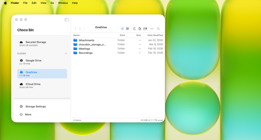This screenshot has height=140, width=261.
Task: Click the Google Drive cube icon
Action: [x=21, y=60]
